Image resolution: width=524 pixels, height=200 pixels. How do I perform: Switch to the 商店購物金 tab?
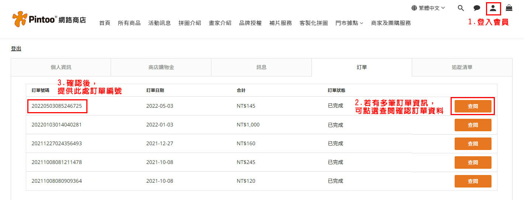tap(161, 67)
